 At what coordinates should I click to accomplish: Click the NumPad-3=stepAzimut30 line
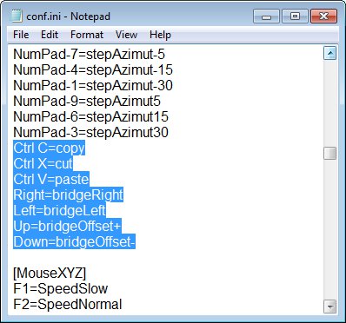click(x=90, y=132)
